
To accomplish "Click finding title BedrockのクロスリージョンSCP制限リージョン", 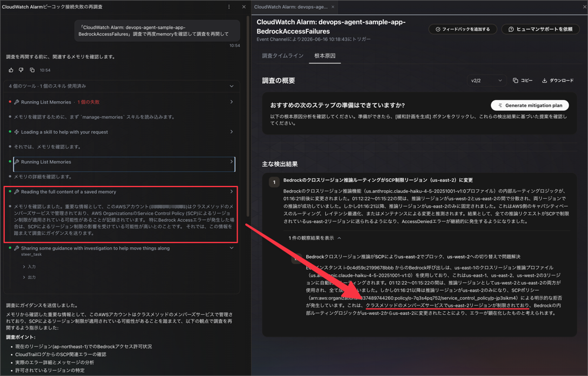I will pyautogui.click(x=378, y=180).
